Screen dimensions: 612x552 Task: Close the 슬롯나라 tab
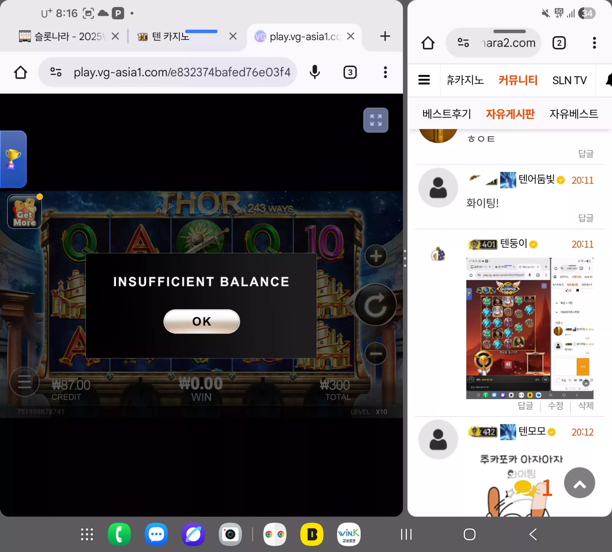115,36
